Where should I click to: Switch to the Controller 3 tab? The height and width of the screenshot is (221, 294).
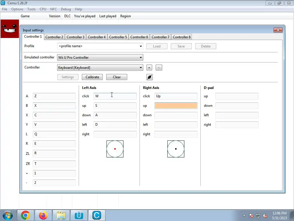[x=76, y=37]
